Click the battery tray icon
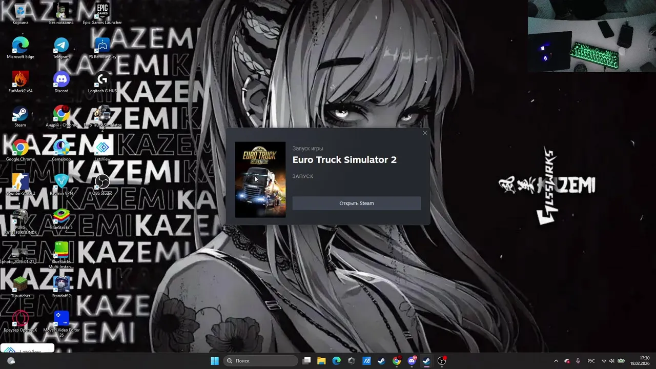The height and width of the screenshot is (369, 656). (621, 361)
